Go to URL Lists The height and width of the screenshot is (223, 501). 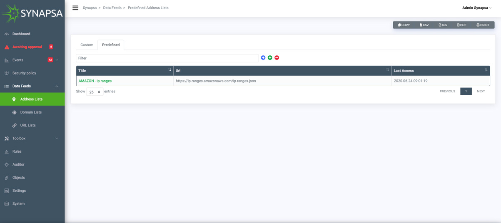tap(28, 125)
